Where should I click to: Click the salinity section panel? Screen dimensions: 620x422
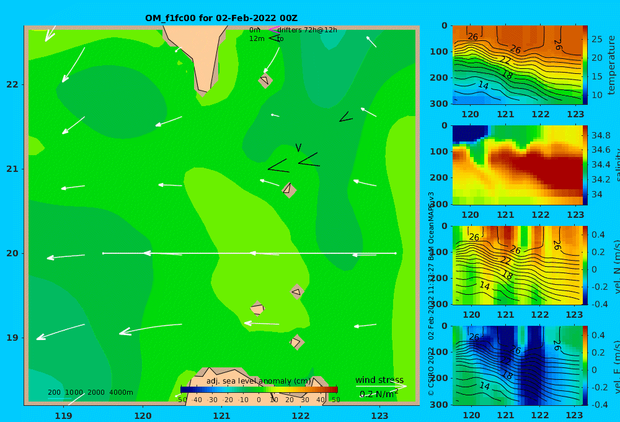pos(517,165)
